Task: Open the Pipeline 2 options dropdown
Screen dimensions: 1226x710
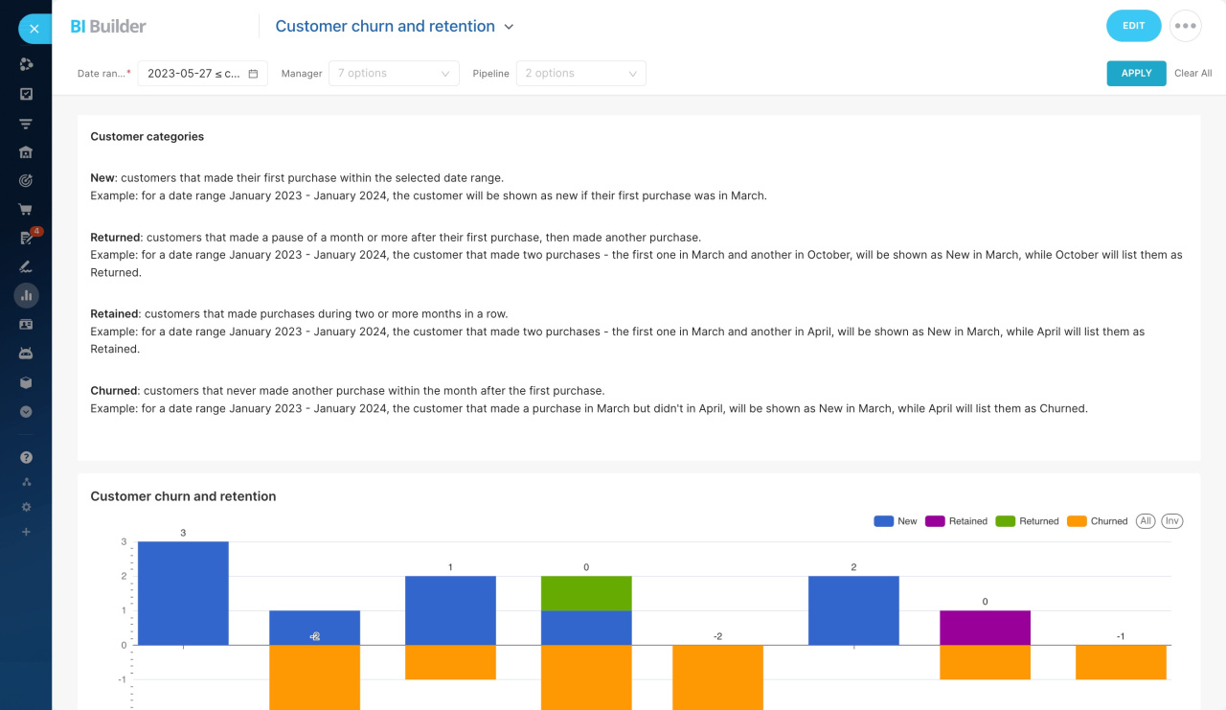Action: [580, 73]
